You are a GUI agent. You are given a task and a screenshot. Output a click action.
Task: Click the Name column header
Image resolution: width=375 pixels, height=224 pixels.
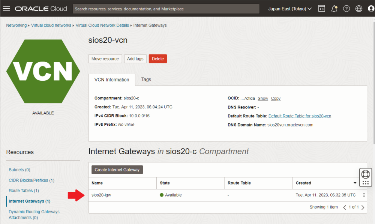click(x=97, y=183)
